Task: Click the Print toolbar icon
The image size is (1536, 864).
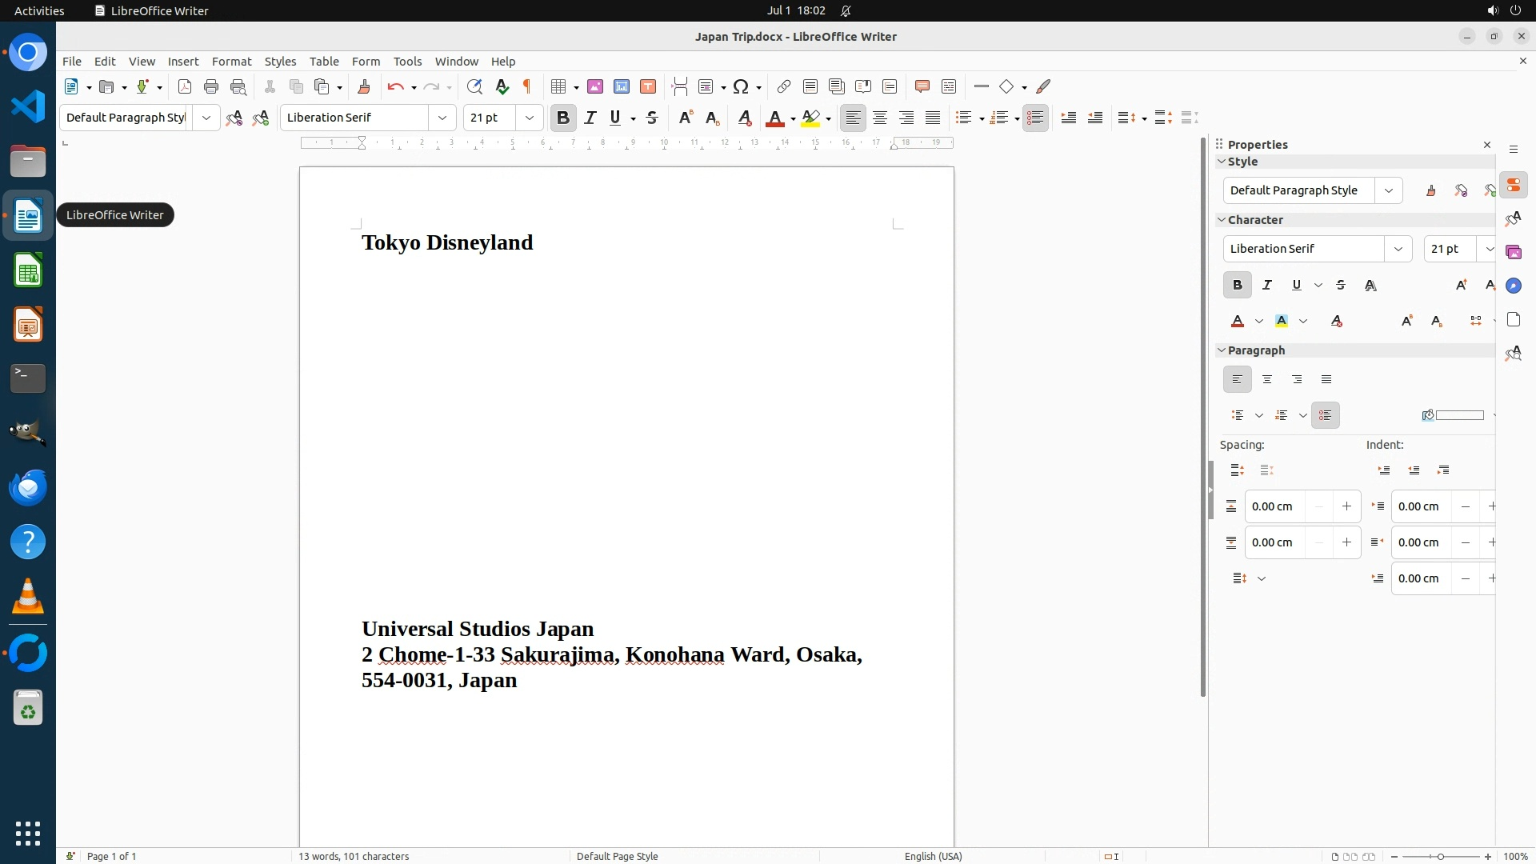Action: (211, 86)
